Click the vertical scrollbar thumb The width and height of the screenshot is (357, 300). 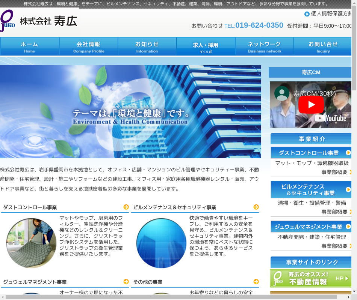pos(354,48)
